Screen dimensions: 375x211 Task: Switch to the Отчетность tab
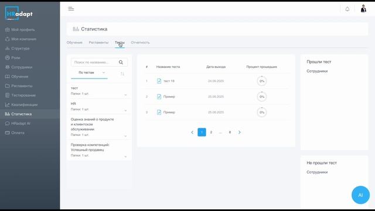[x=140, y=42]
